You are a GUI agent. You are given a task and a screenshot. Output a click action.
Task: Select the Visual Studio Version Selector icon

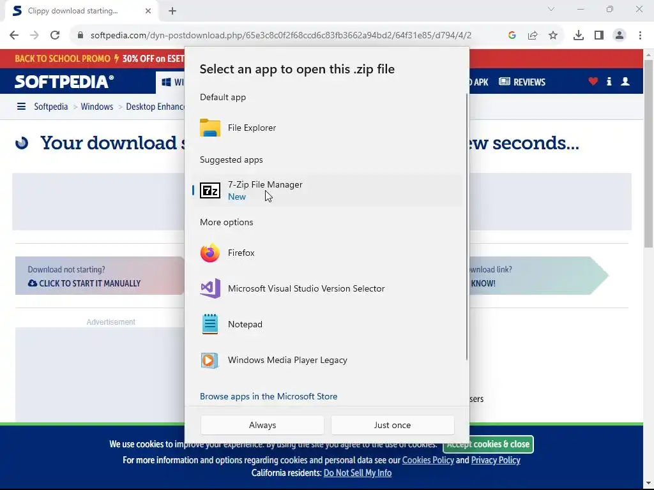(x=210, y=288)
